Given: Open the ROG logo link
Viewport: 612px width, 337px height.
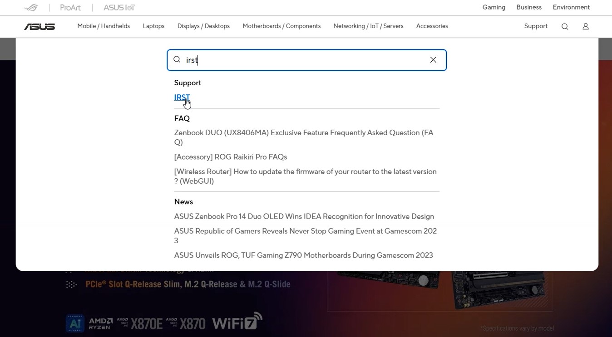Looking at the screenshot, I should coord(31,7).
